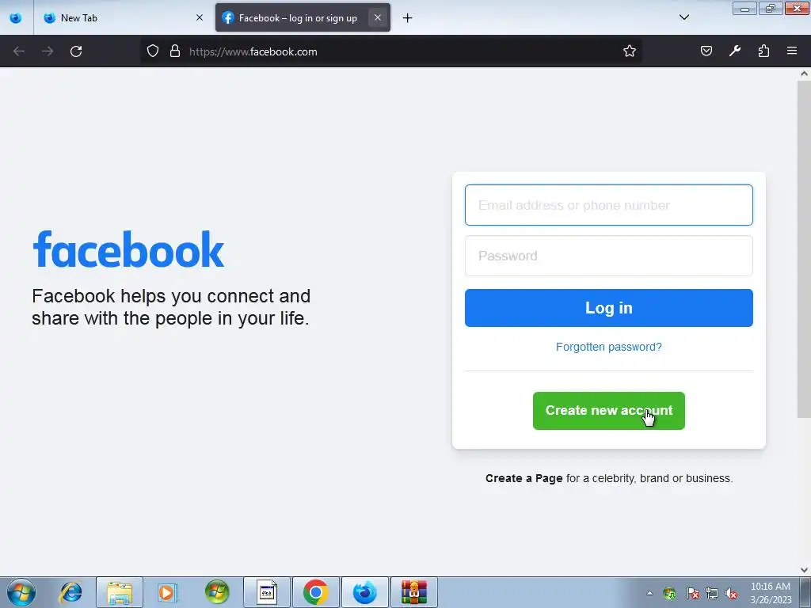Open the script file taskbar icon
This screenshot has width=811, height=608.
click(266, 592)
